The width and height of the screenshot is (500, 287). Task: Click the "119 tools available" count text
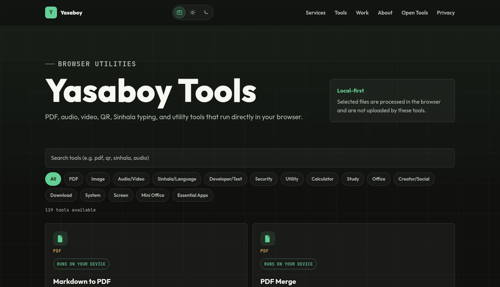coord(70,210)
